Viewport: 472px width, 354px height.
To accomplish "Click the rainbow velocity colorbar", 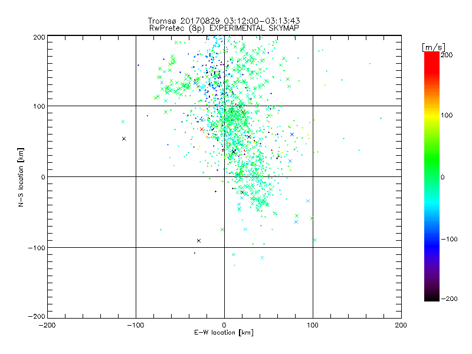I will (x=432, y=176).
